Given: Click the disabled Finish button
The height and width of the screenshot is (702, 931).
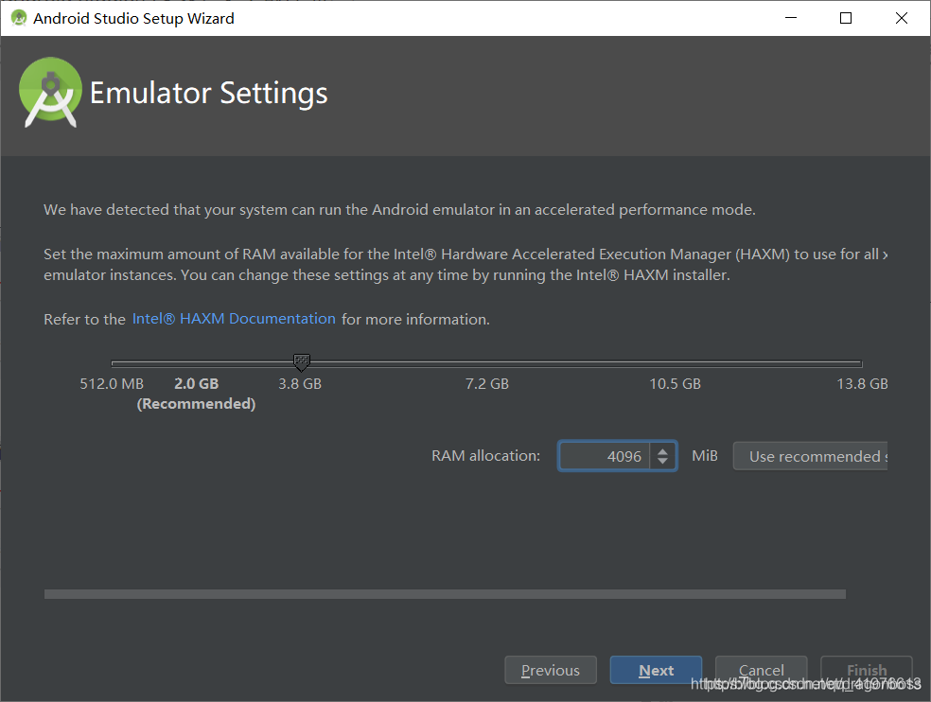Looking at the screenshot, I should tap(867, 670).
